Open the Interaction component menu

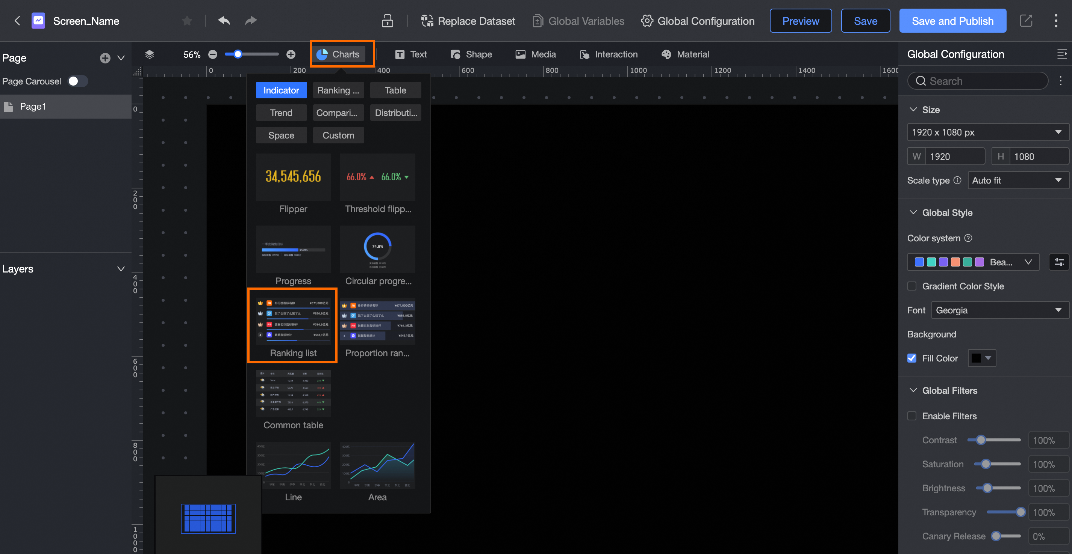(x=609, y=54)
